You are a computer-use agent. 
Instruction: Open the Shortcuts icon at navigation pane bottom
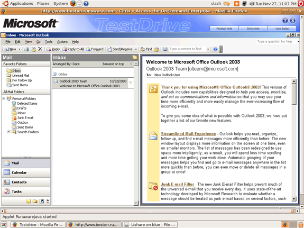(x=42, y=201)
